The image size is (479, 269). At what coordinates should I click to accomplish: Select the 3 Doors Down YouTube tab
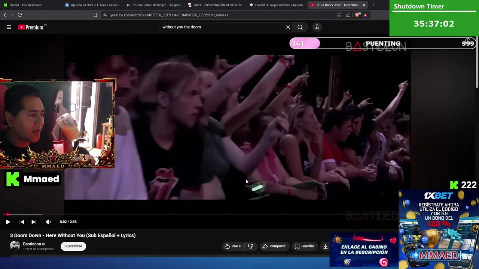[335, 5]
